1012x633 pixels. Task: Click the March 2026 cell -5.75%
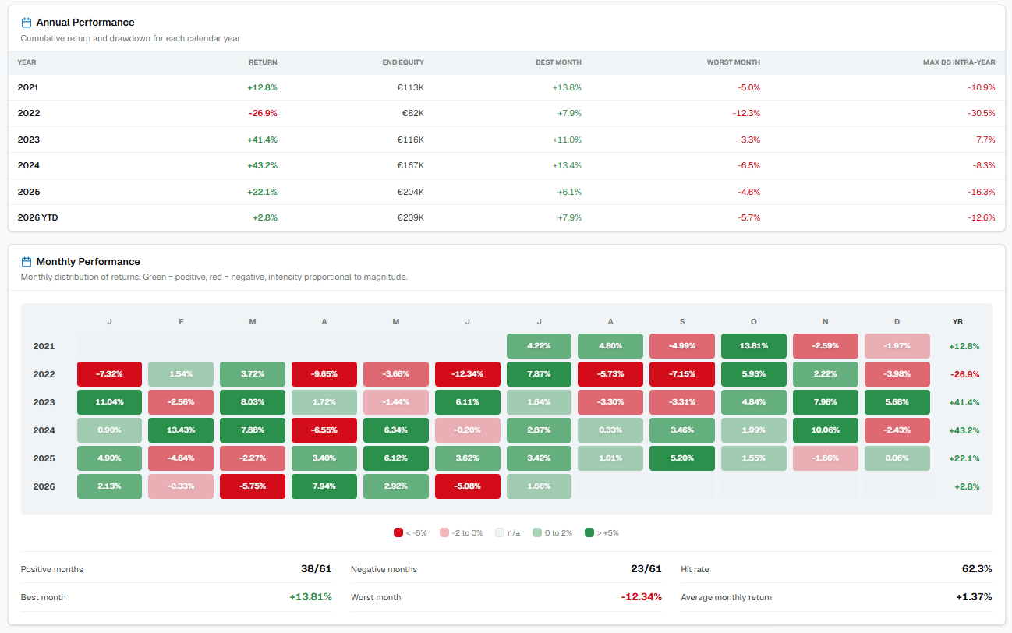point(253,486)
